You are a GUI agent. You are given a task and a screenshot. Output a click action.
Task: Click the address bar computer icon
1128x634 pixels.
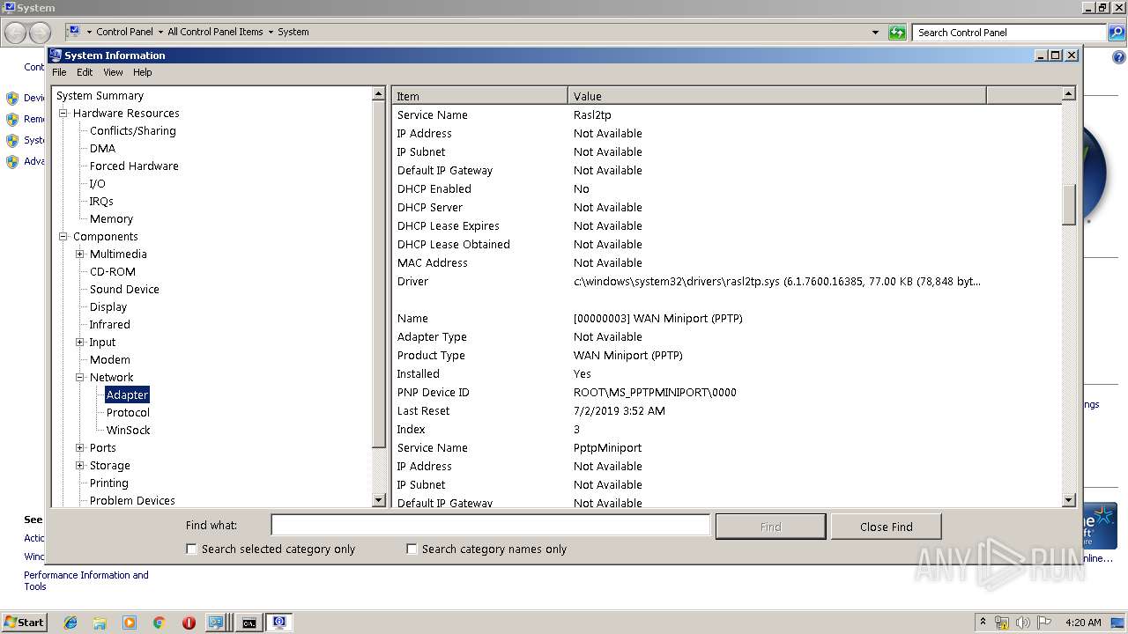click(x=74, y=32)
